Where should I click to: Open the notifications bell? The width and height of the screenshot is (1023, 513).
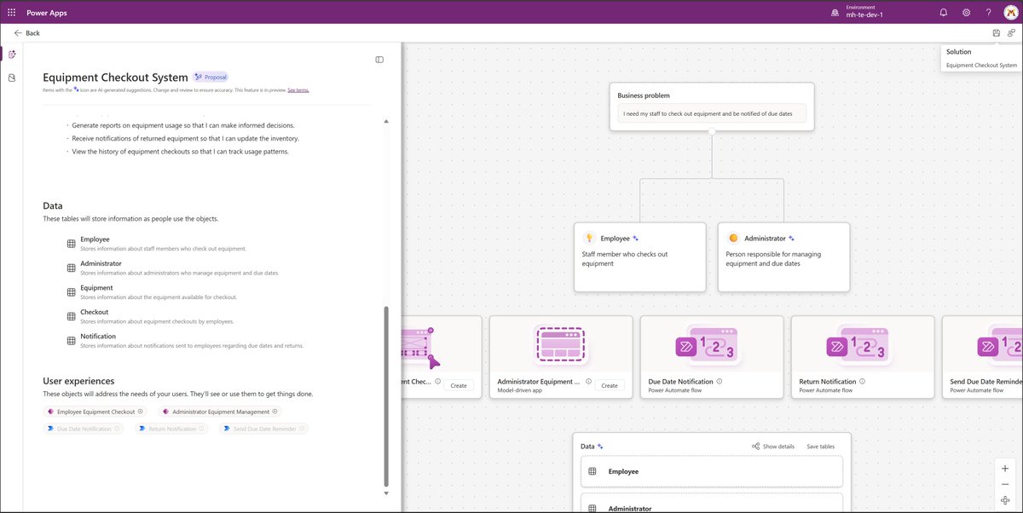[x=944, y=13]
